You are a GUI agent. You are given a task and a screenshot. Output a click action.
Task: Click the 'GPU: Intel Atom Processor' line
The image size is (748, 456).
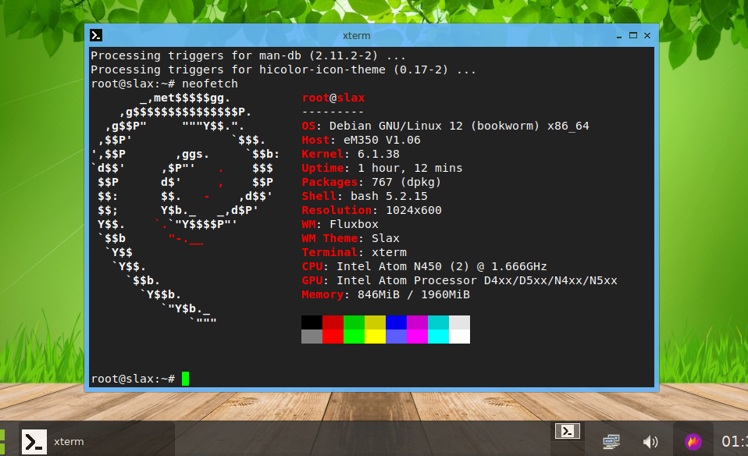pyautogui.click(x=459, y=280)
